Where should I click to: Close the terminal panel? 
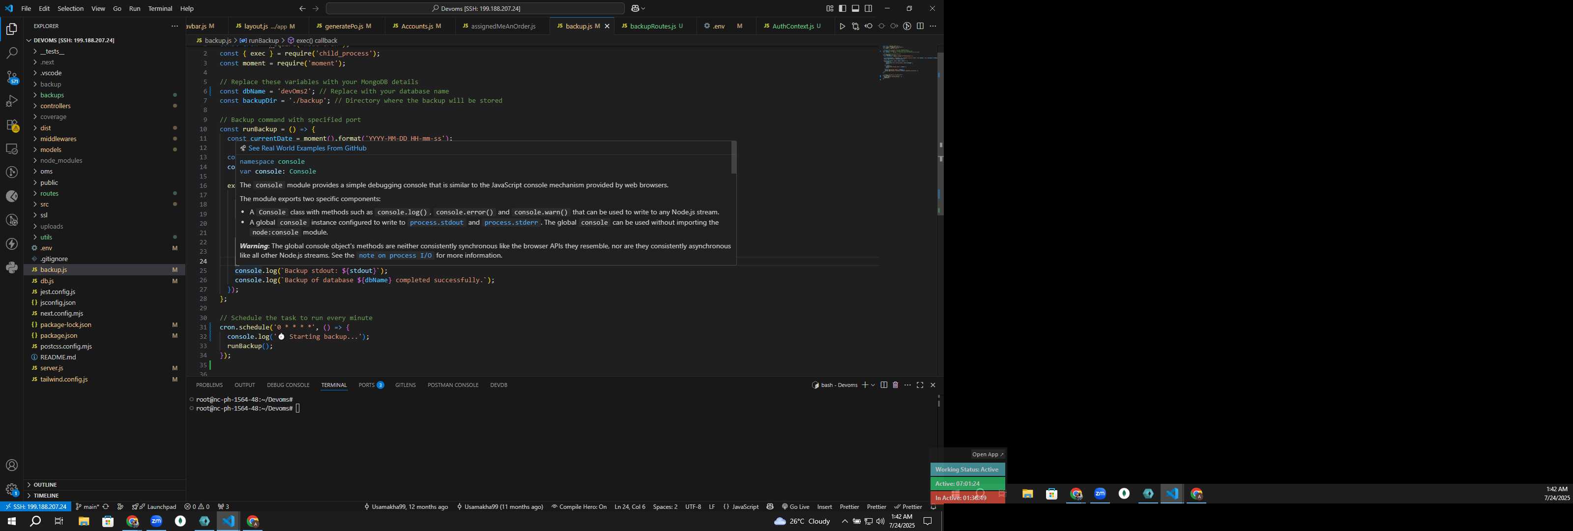[933, 385]
